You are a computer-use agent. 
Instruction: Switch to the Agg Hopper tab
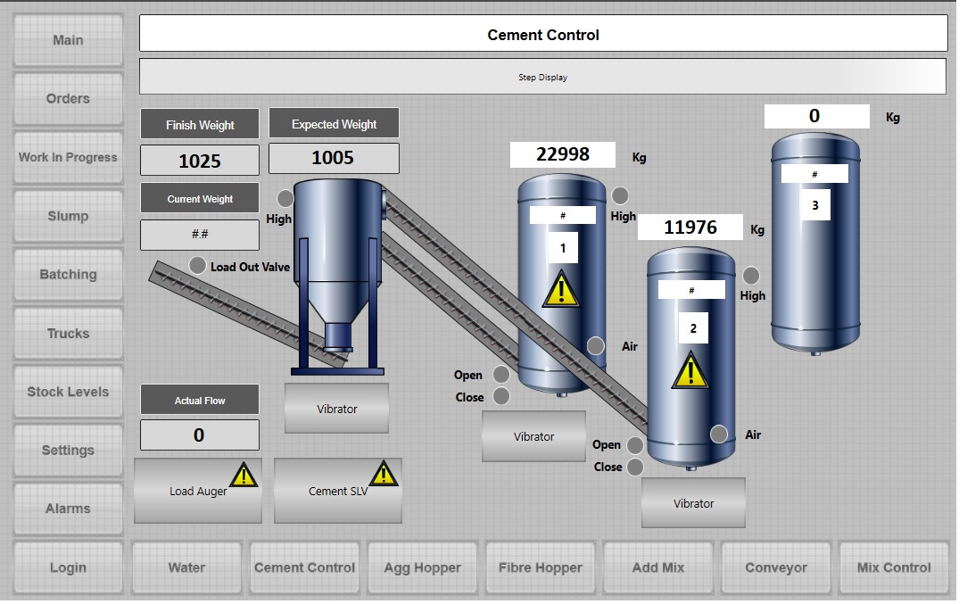pos(423,567)
